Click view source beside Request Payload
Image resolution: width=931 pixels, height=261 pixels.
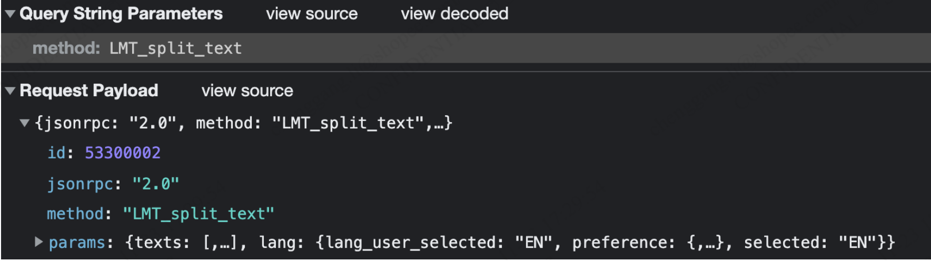(247, 91)
